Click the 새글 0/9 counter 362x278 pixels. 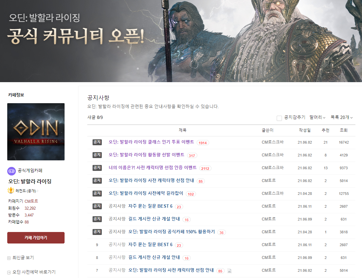pyautogui.click(x=95, y=117)
